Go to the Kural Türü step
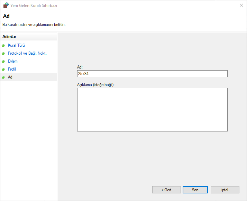This screenshot has width=247, height=201. click(16, 45)
